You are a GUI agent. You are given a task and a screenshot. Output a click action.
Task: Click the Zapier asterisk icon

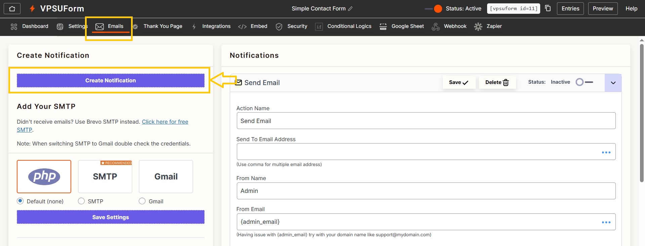478,27
